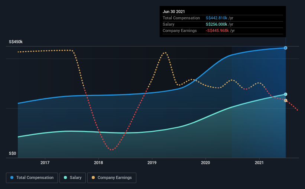The image size is (305, 189).
Task: Toggle the Salary series legend button
Action: [x=72, y=178]
